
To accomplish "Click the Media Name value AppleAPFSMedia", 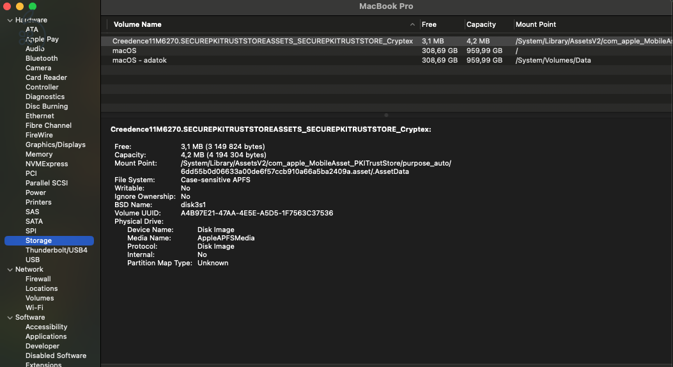I will click(x=226, y=238).
